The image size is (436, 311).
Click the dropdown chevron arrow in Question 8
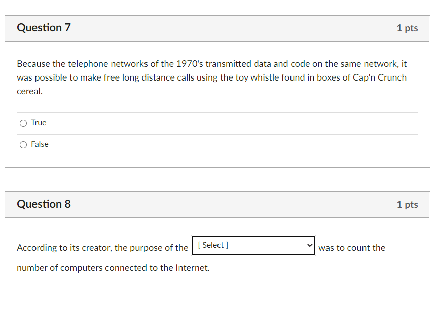(x=310, y=245)
